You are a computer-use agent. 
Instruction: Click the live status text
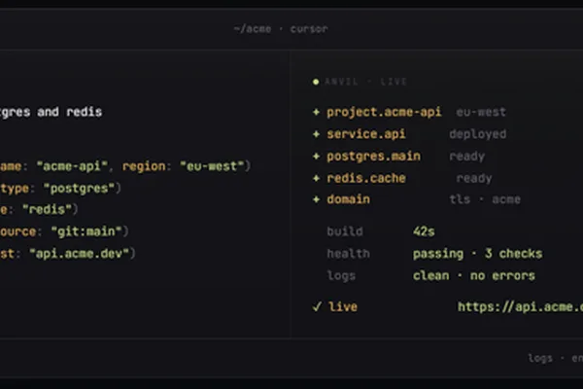pos(343,306)
